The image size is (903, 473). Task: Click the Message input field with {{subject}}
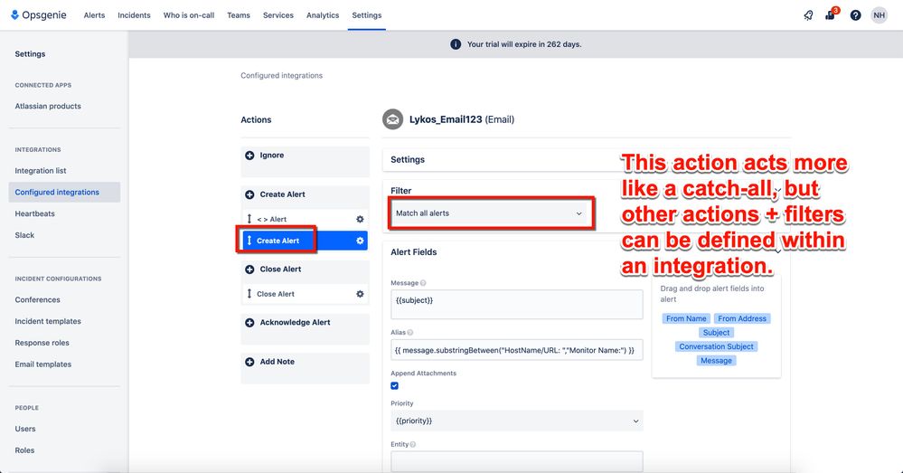pyautogui.click(x=516, y=304)
